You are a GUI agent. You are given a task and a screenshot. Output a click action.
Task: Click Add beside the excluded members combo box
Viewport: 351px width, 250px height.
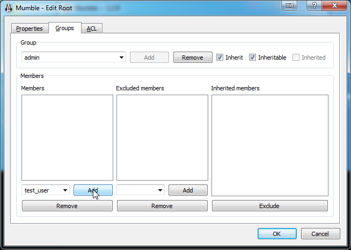[188, 190]
